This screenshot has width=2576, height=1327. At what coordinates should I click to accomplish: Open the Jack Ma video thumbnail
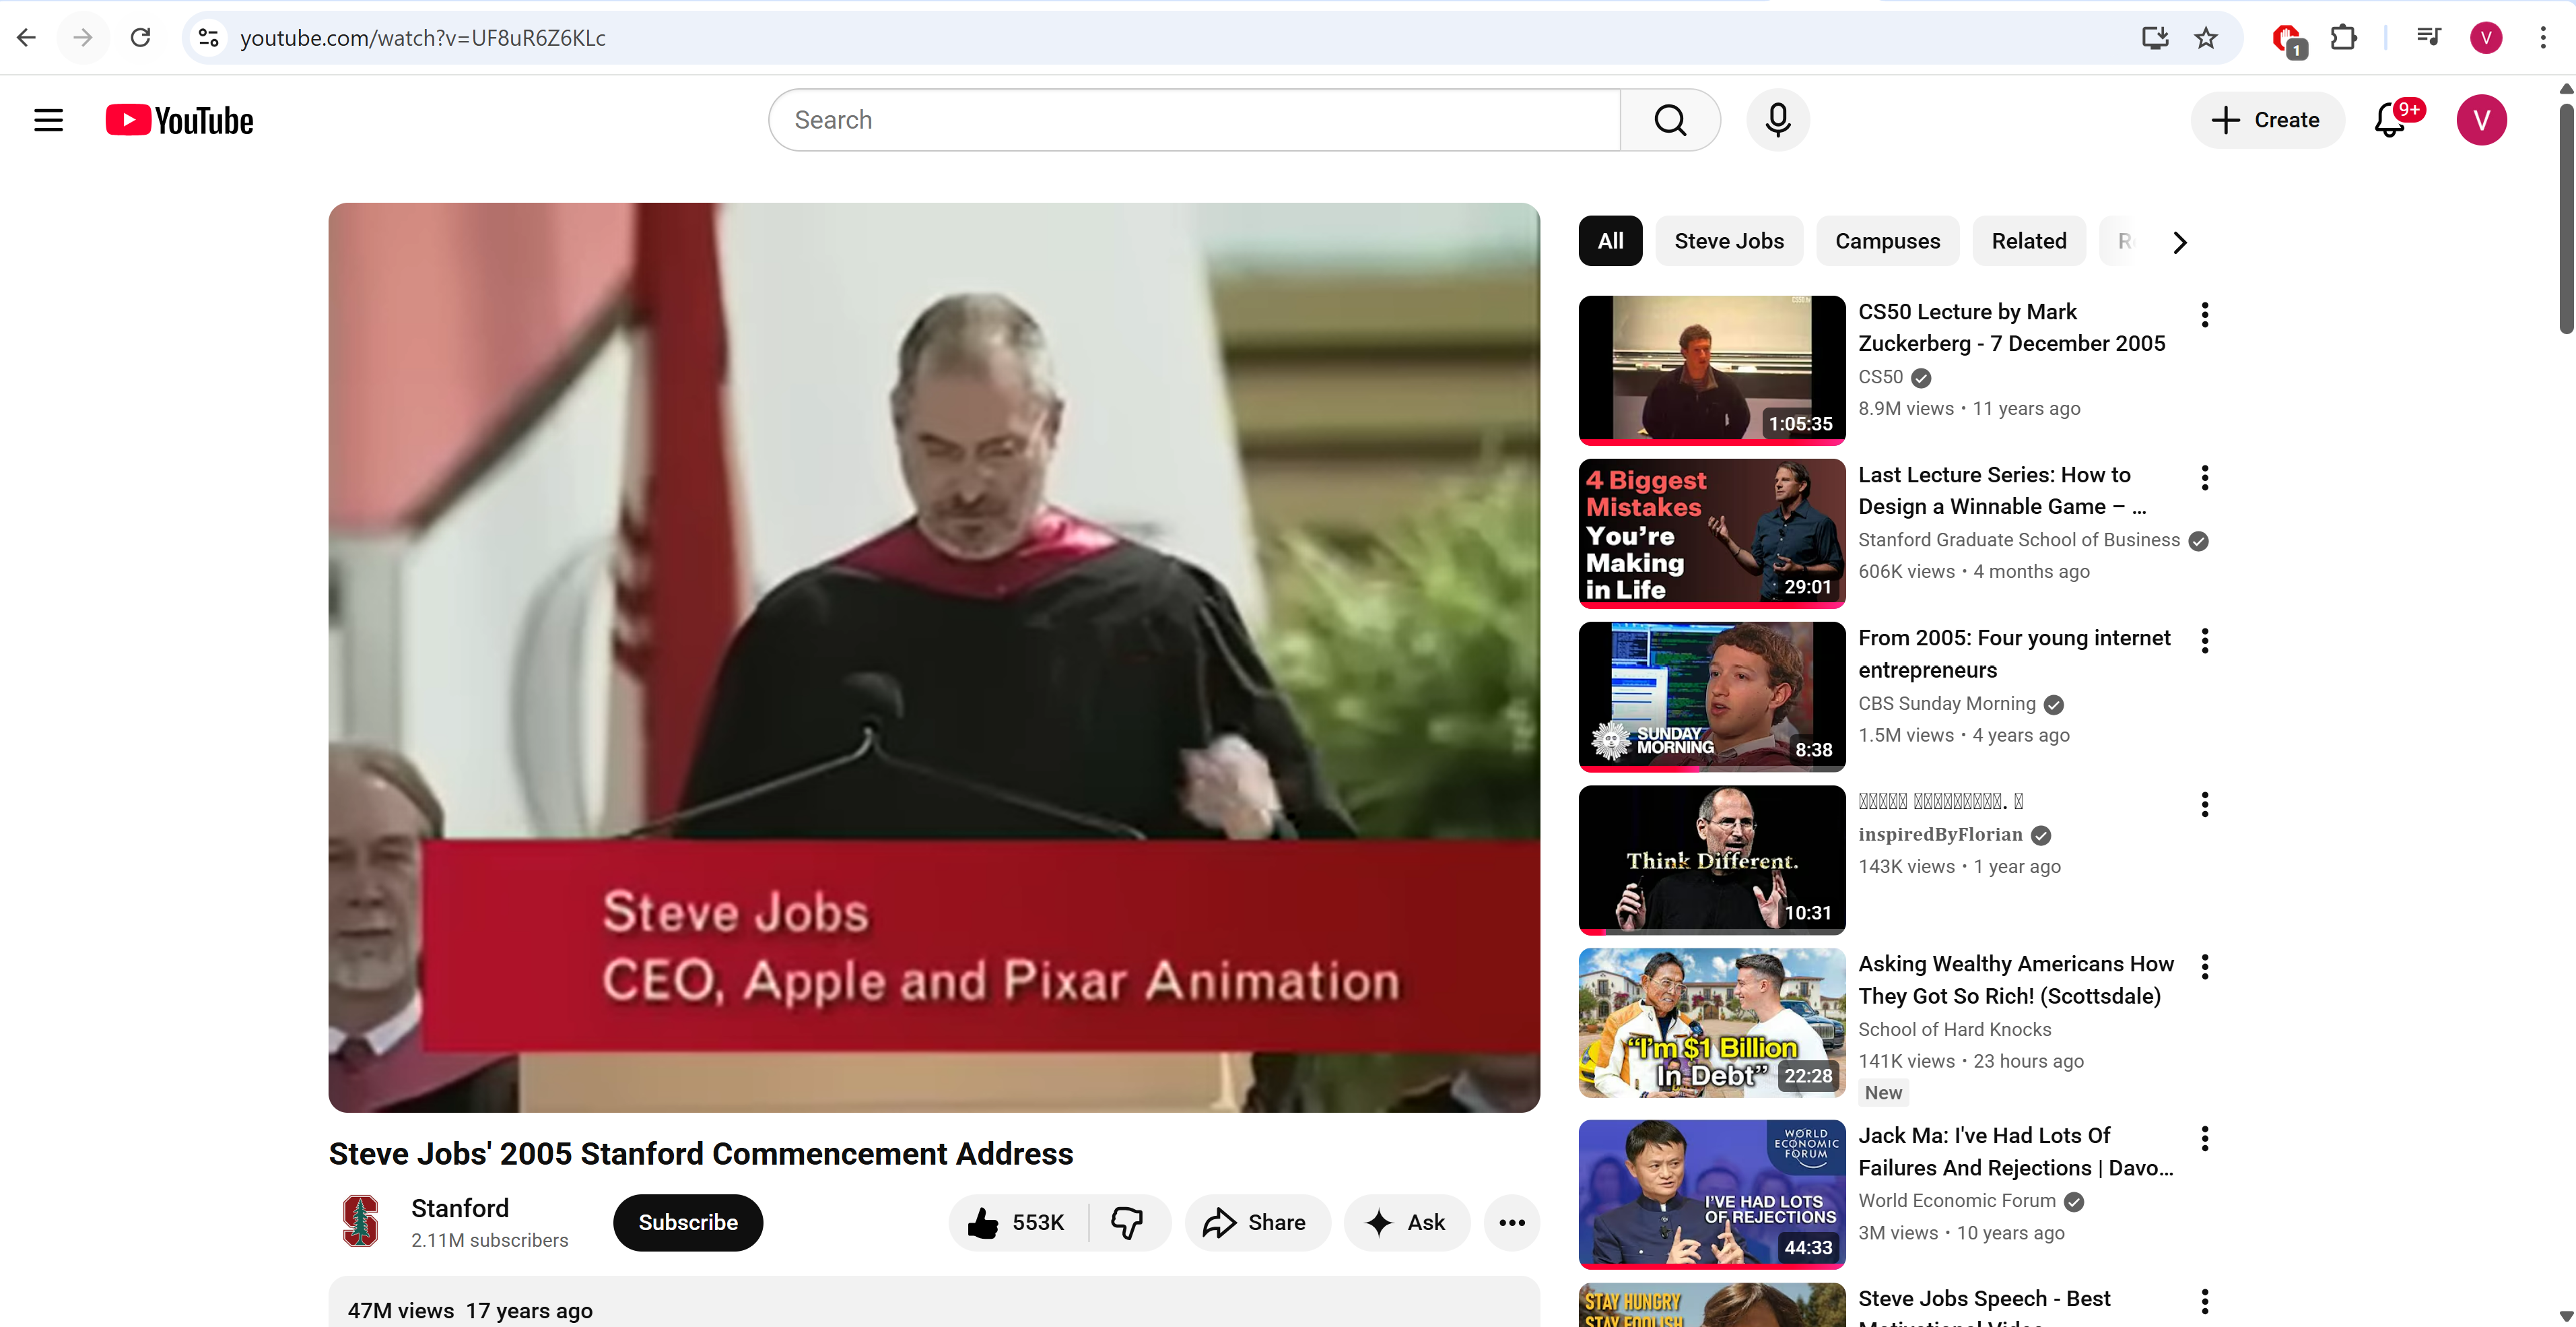1711,1193
